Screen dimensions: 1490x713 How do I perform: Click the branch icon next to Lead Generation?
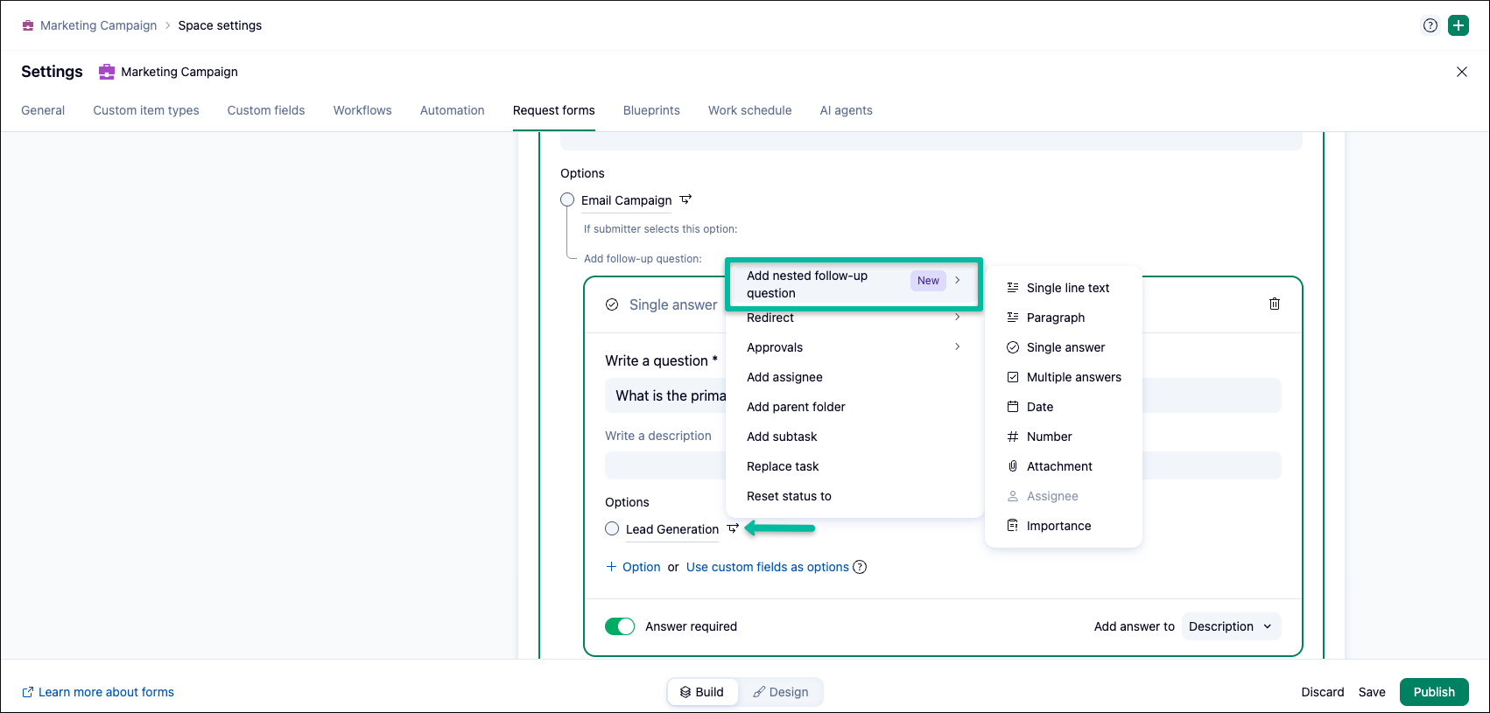[733, 528]
